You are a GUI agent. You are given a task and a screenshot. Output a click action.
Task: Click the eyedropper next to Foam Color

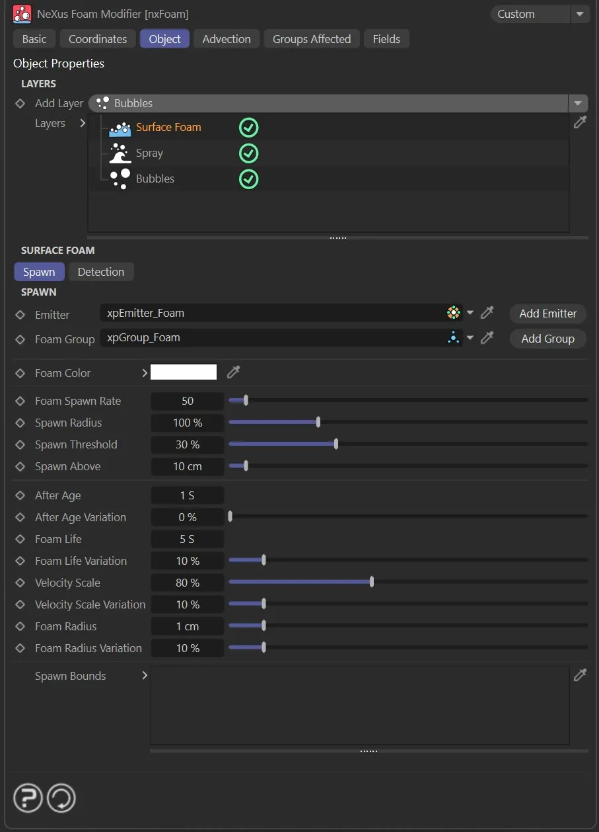point(233,372)
